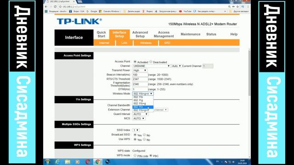The width and height of the screenshot is (294, 165).
Task: Click the DTIM input field
Action: pyautogui.click(x=140, y=89)
